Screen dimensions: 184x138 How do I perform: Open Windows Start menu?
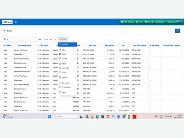coord(49,116)
